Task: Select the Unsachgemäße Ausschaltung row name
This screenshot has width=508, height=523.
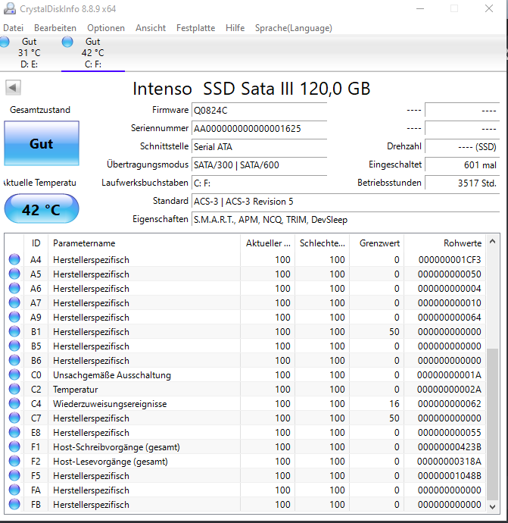Action: click(x=112, y=375)
